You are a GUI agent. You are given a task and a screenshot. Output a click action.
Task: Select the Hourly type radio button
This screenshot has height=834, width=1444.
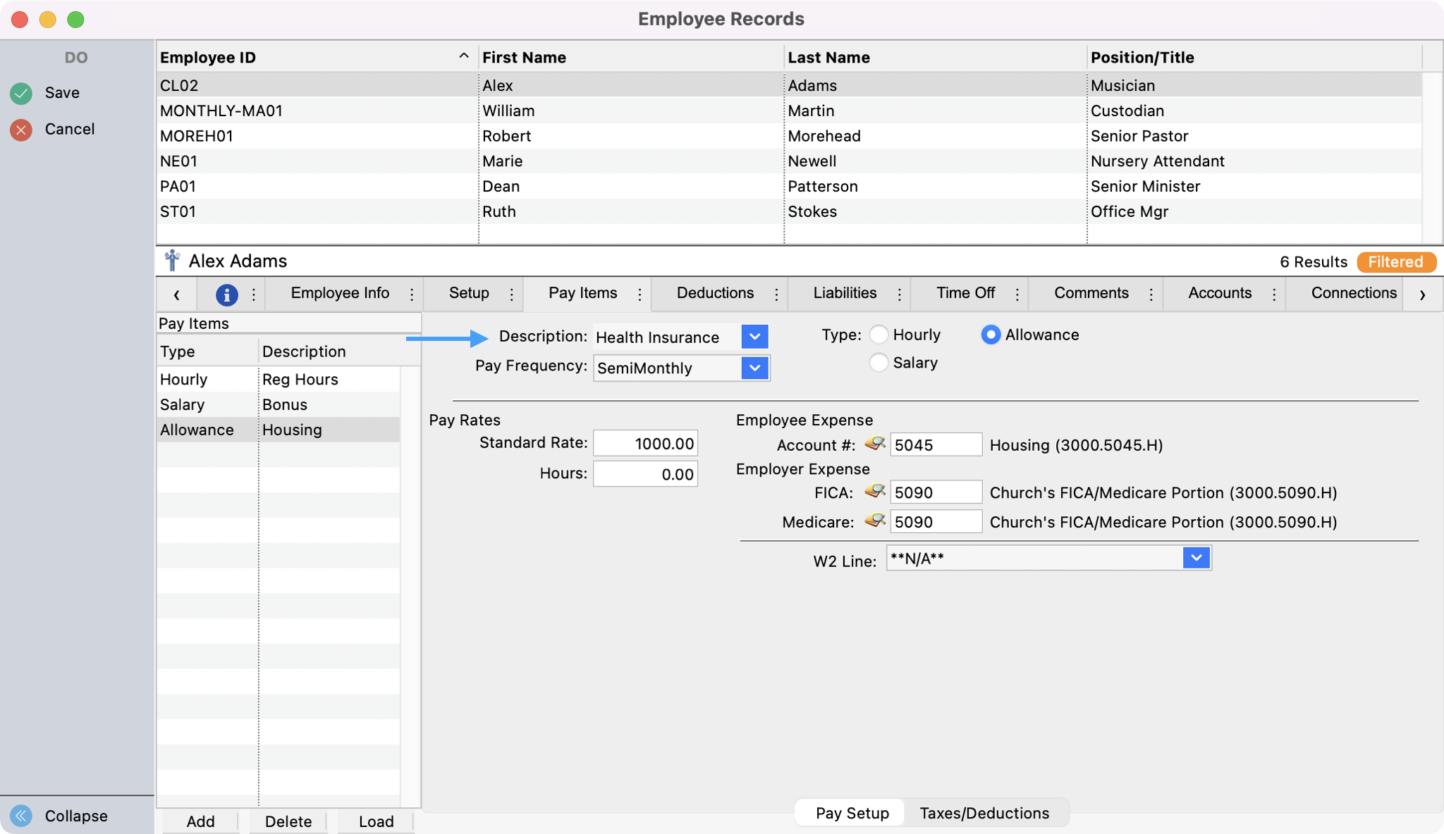(879, 335)
